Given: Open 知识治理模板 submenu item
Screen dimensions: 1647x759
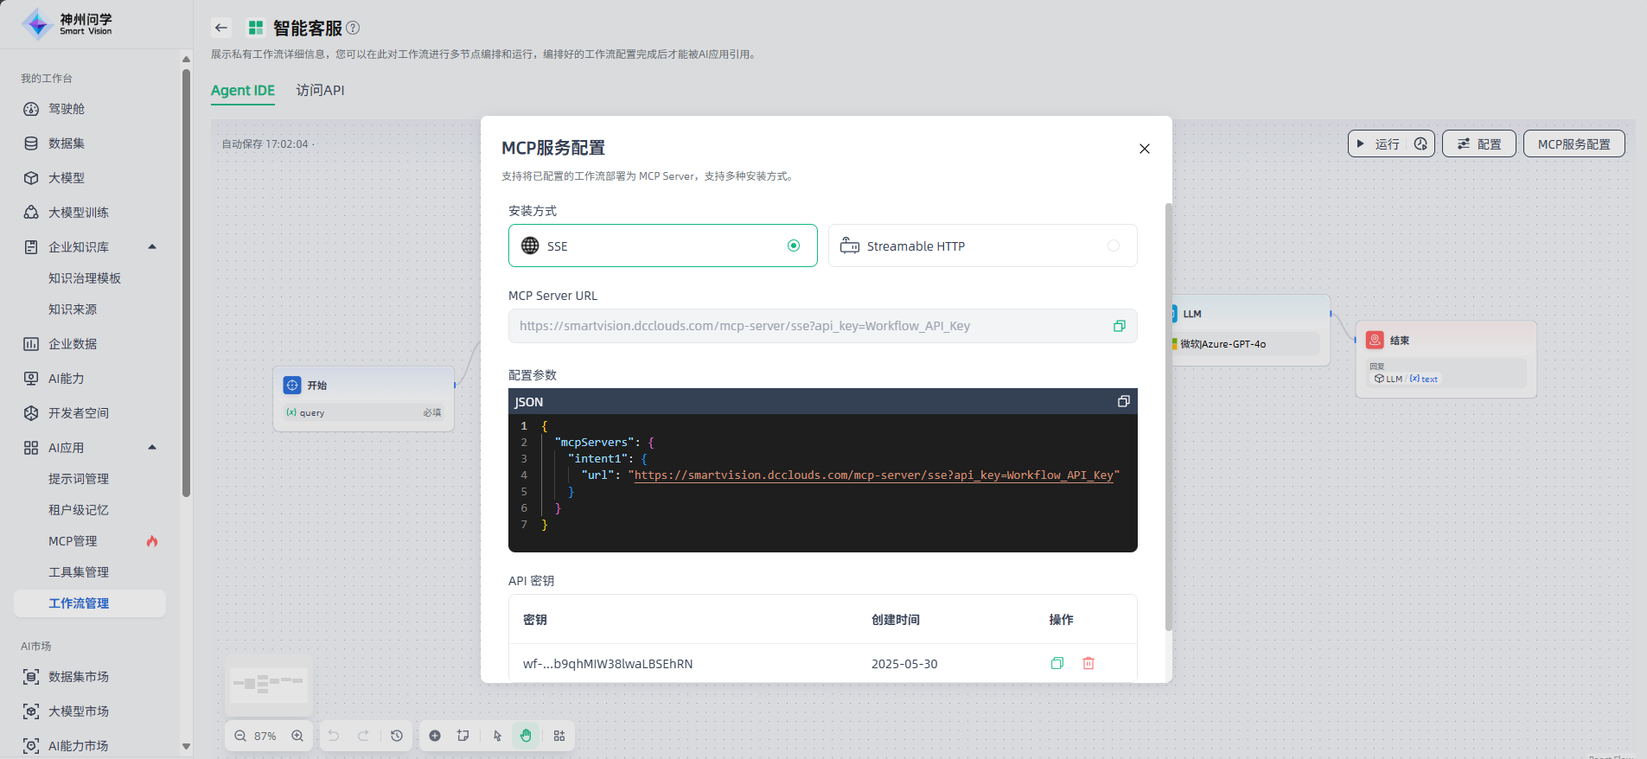Looking at the screenshot, I should click(x=85, y=278).
